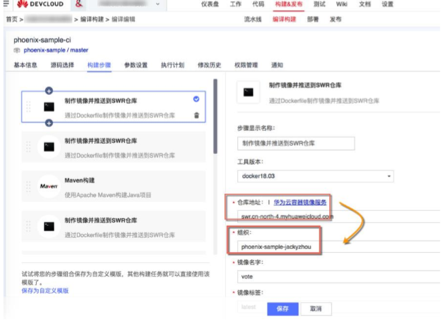The width and height of the screenshot is (446, 322).
Task: Open the 测试 menu
Action: 319,4
